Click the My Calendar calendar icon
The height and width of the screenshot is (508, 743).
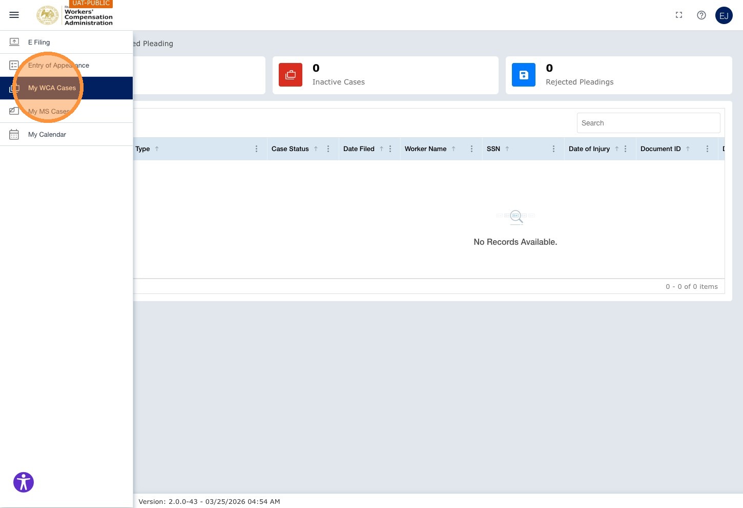(14, 134)
